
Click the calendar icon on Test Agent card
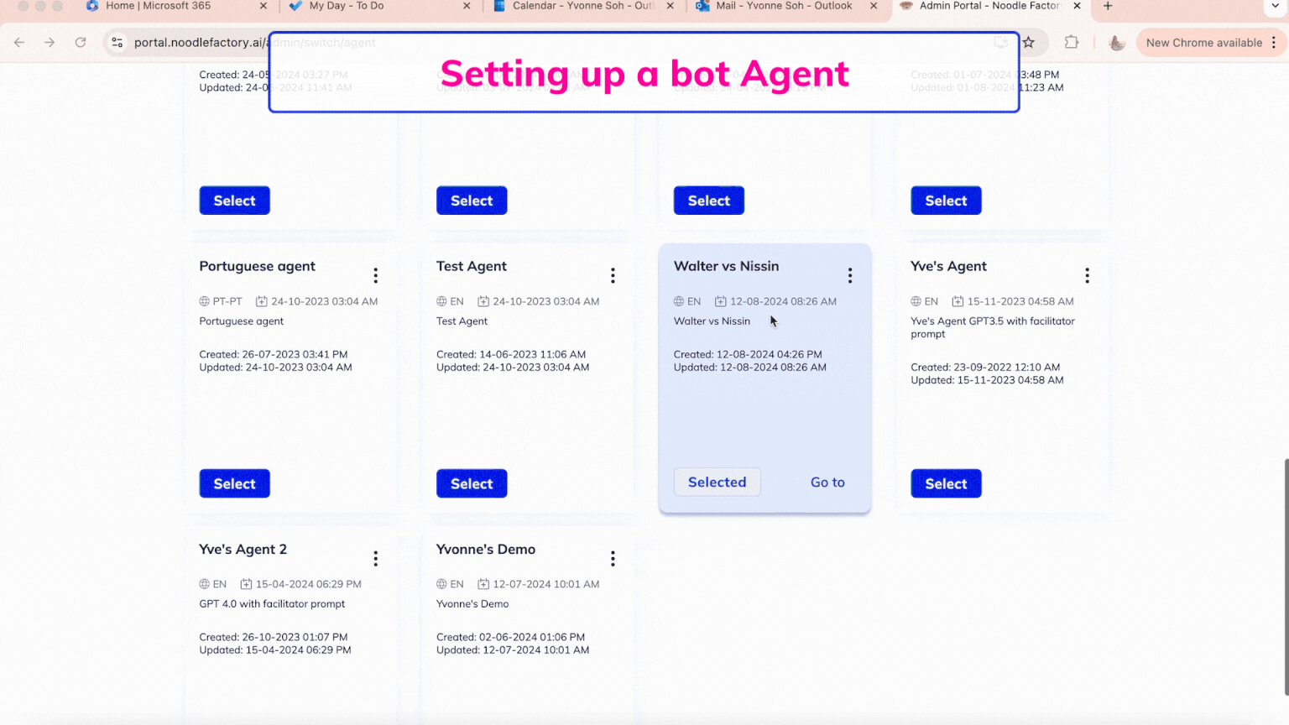[483, 301]
